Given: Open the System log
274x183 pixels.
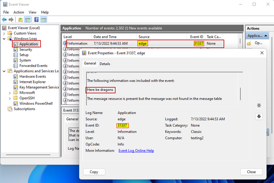Looking at the screenshot, I should point(25,60).
